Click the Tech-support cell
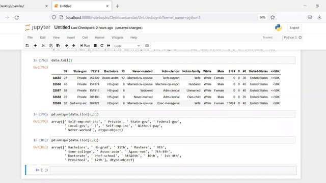326x183 pixels. [171, 78]
